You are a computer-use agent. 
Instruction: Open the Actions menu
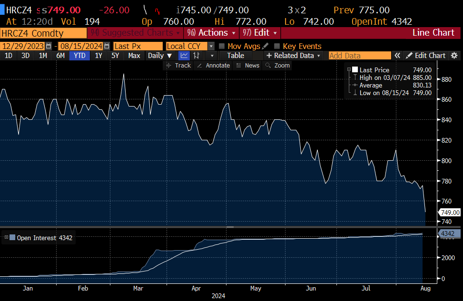click(212, 33)
